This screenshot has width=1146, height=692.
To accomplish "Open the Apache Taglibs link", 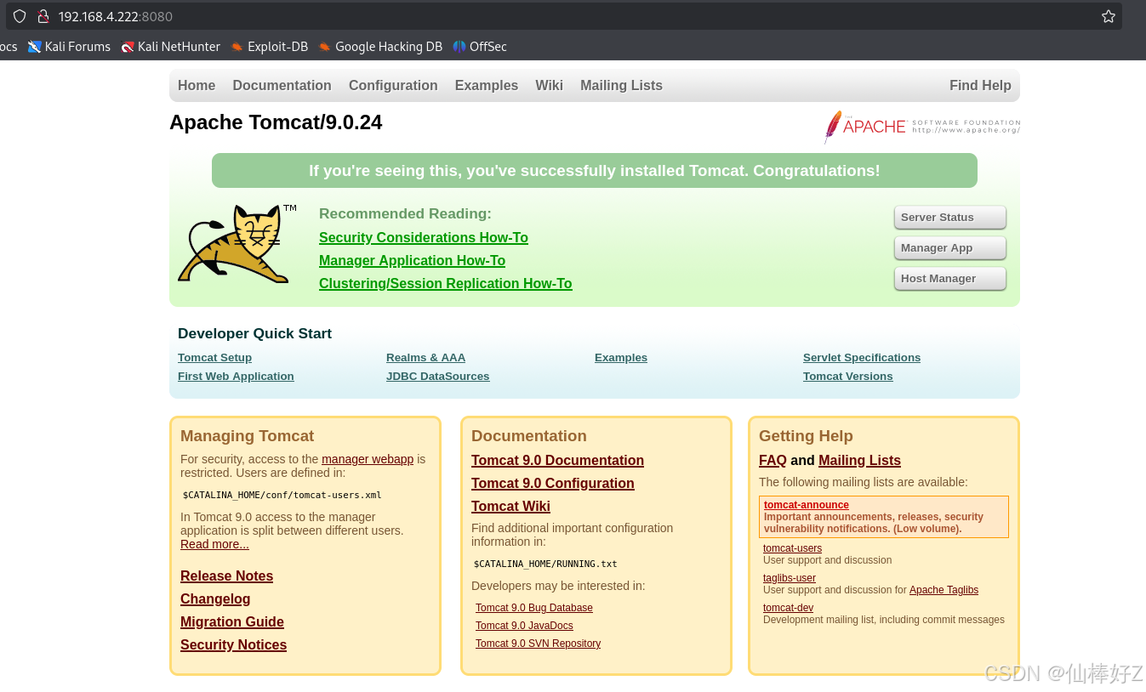I will (x=944, y=590).
